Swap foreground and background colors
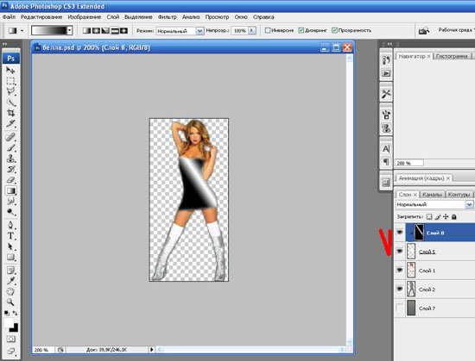Viewport: 475px width, 361px height. click(x=16, y=314)
